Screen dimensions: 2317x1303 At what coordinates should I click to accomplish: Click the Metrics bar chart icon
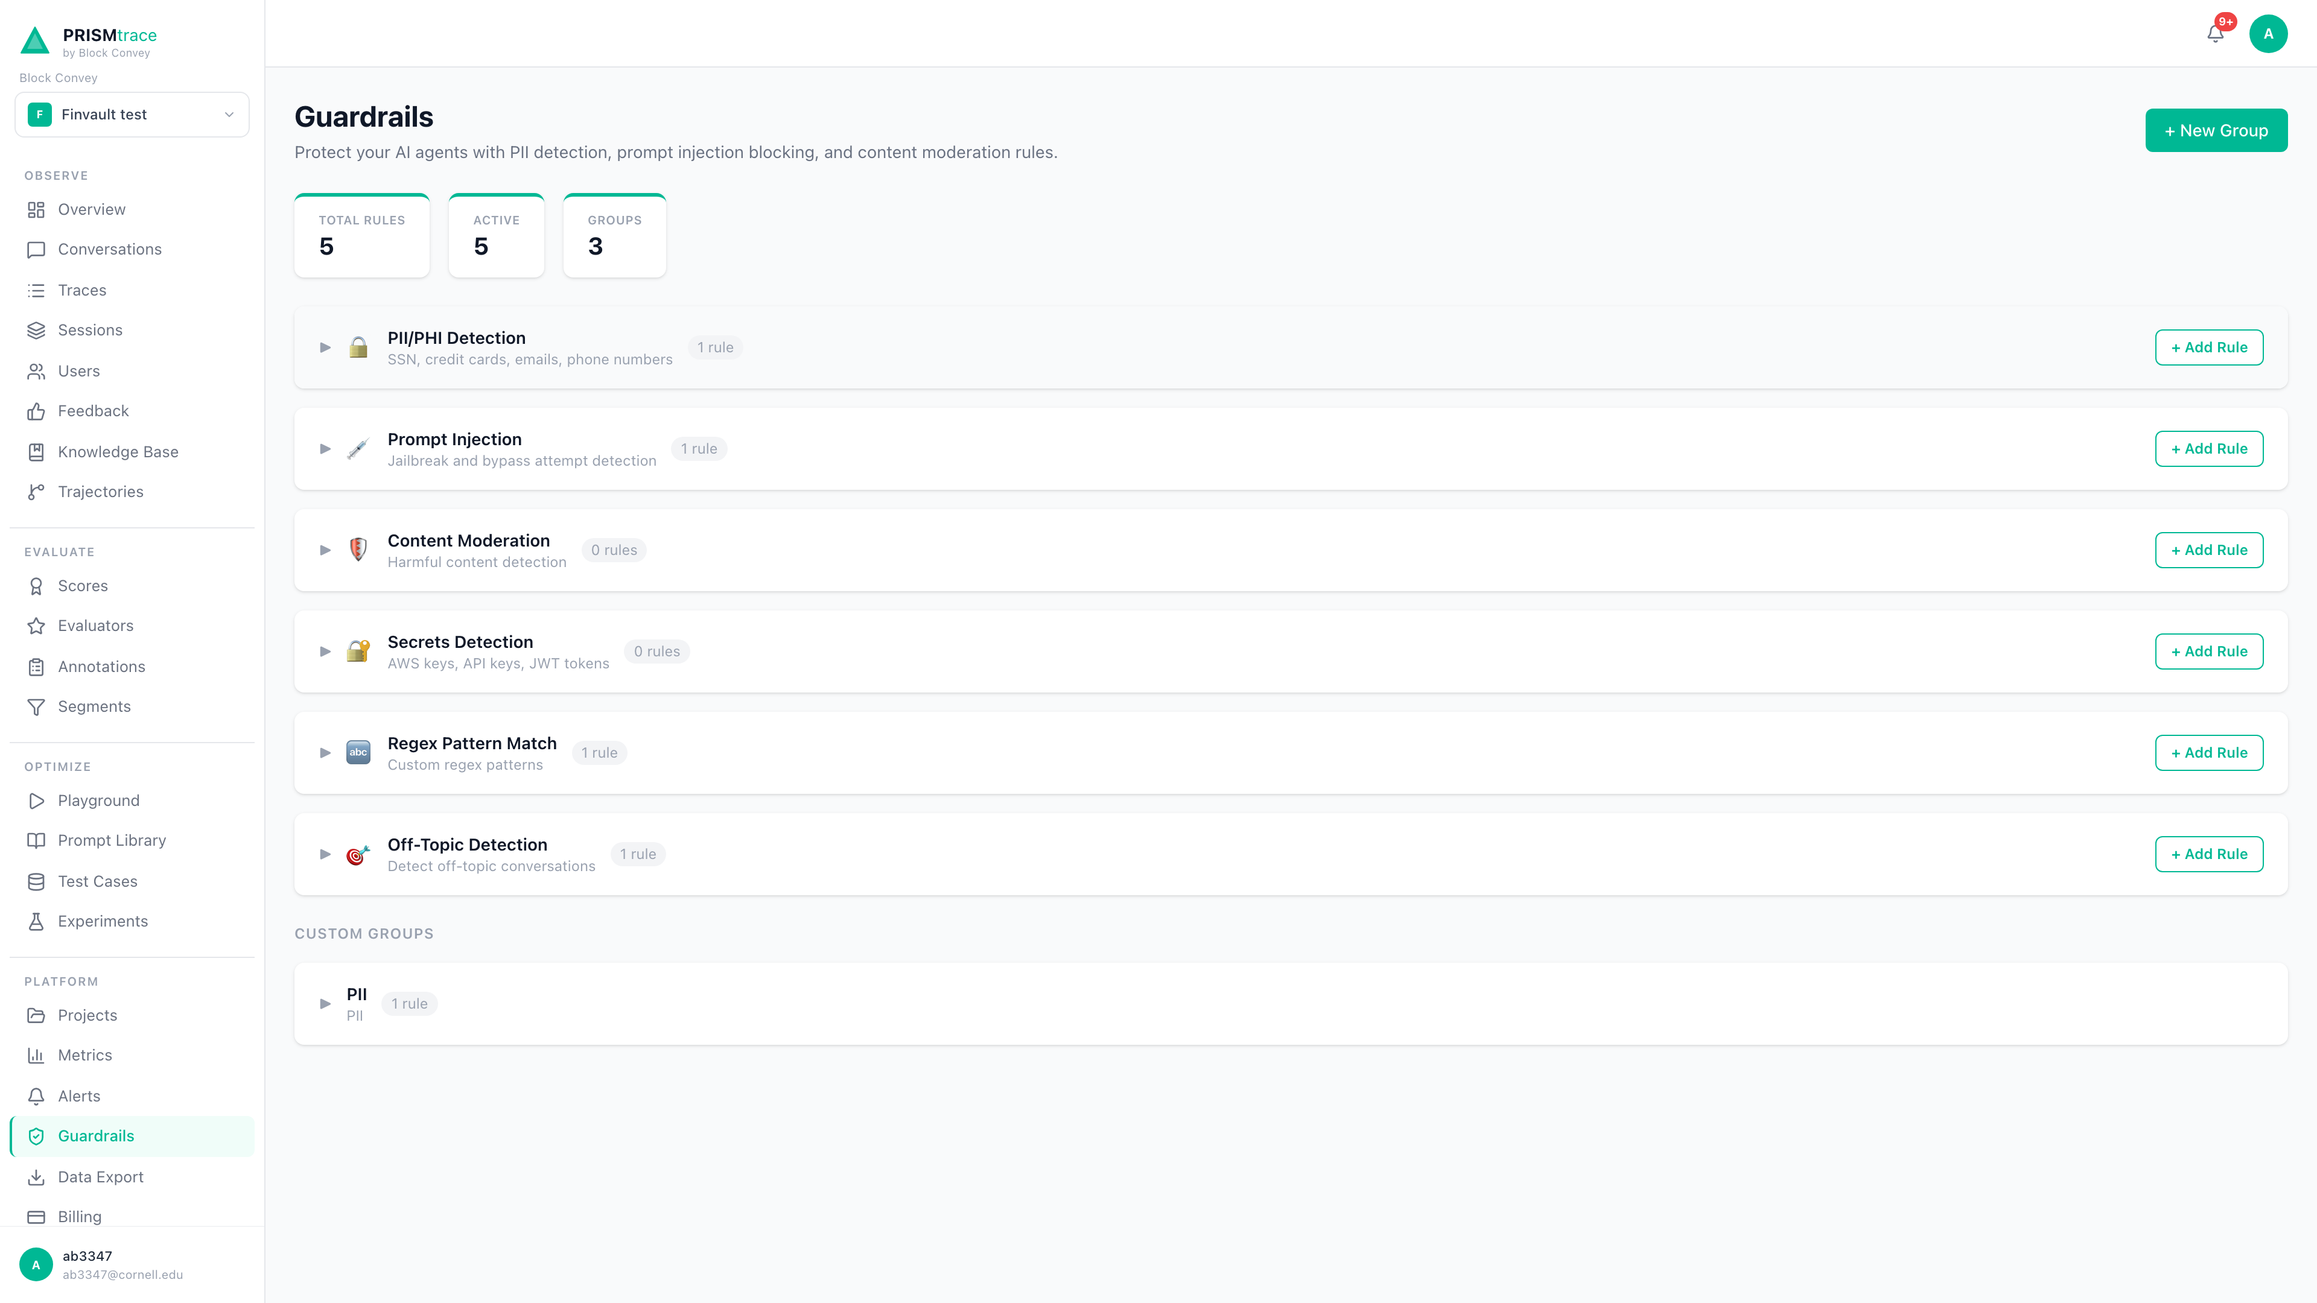click(x=36, y=1056)
